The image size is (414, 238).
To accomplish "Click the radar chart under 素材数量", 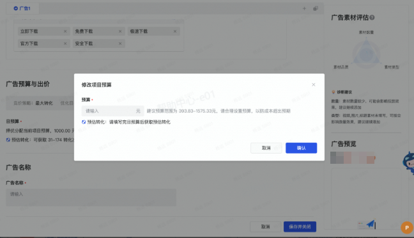I will (x=367, y=54).
